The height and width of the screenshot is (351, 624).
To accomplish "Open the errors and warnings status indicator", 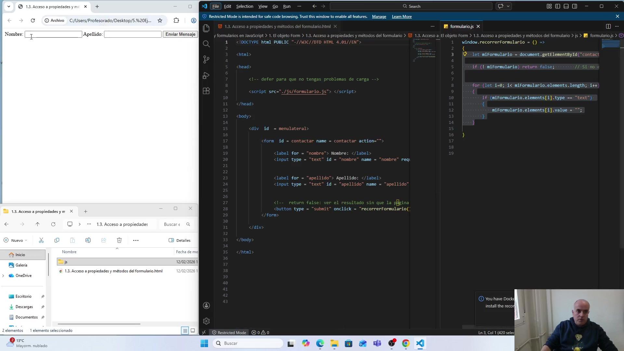I will coord(261,332).
